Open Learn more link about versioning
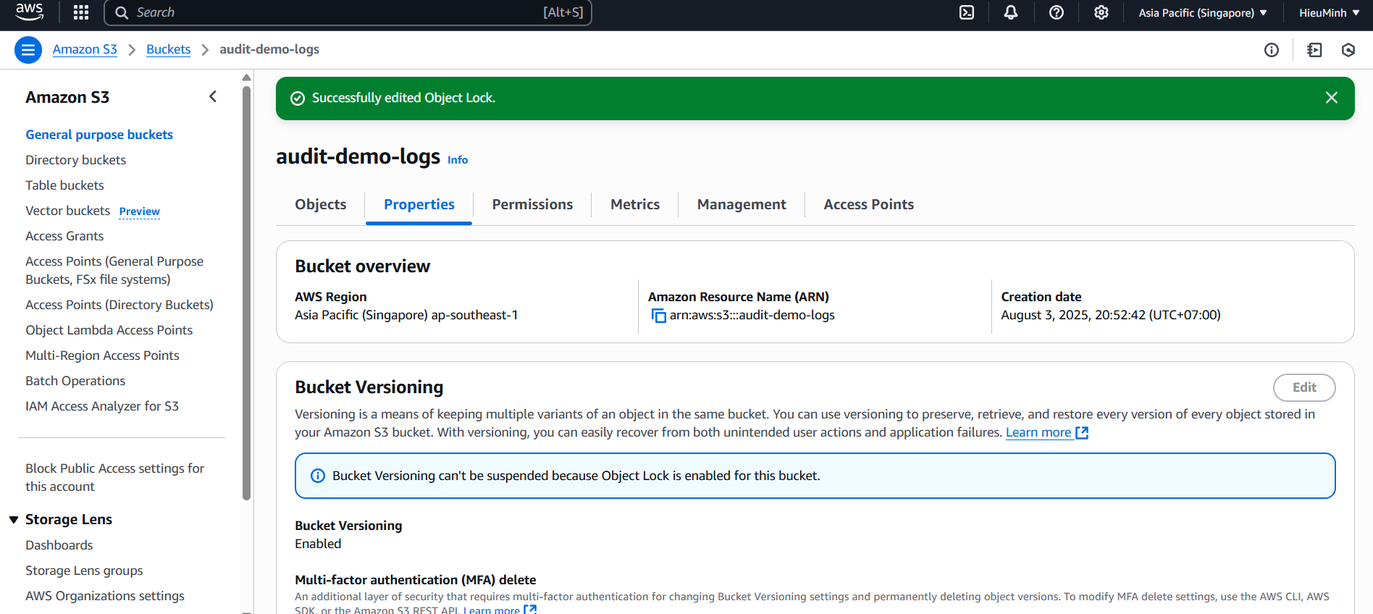Image resolution: width=1373 pixels, height=614 pixels. tap(1046, 432)
